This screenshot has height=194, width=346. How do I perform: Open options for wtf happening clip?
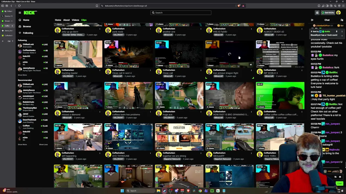tap(100, 153)
